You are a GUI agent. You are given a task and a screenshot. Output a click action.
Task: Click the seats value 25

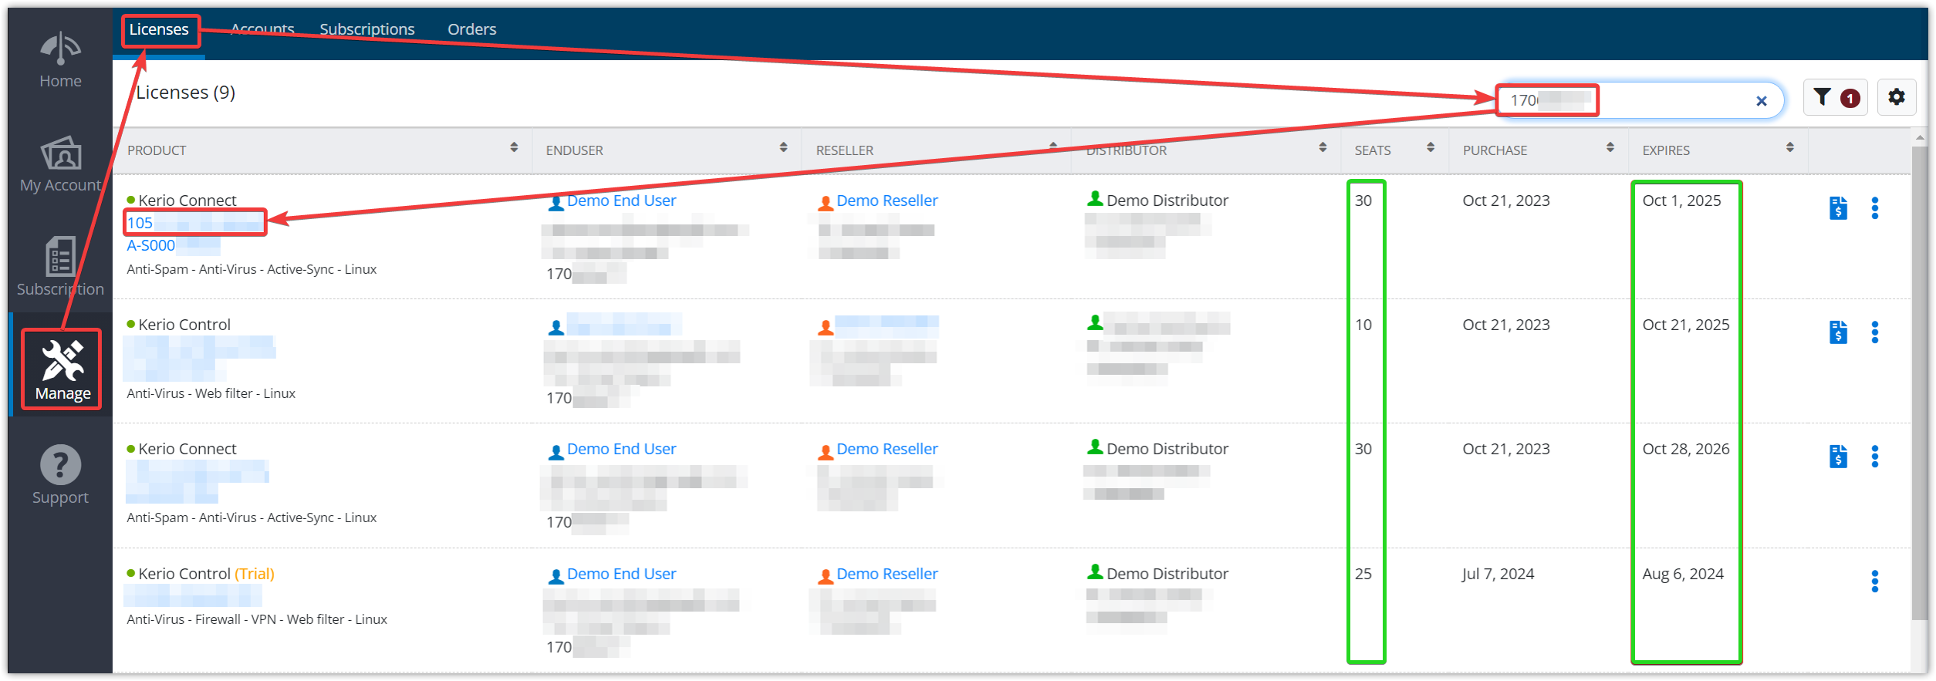pos(1363,574)
